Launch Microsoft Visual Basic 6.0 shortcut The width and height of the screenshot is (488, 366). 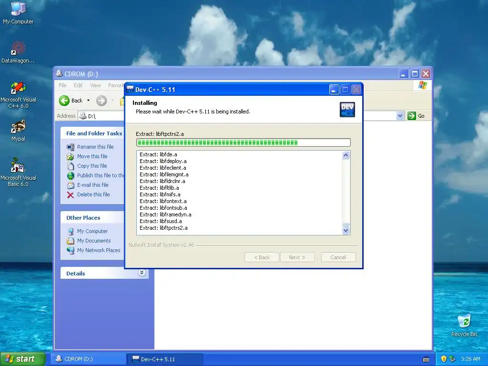tap(18, 172)
